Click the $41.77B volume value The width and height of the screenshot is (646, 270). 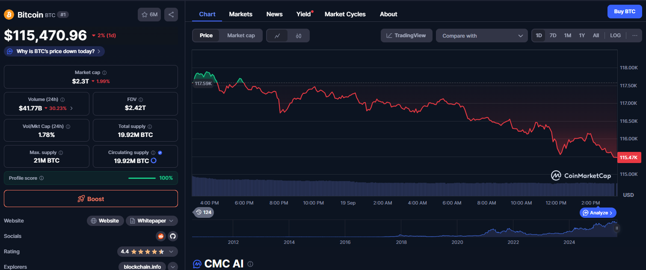[30, 108]
